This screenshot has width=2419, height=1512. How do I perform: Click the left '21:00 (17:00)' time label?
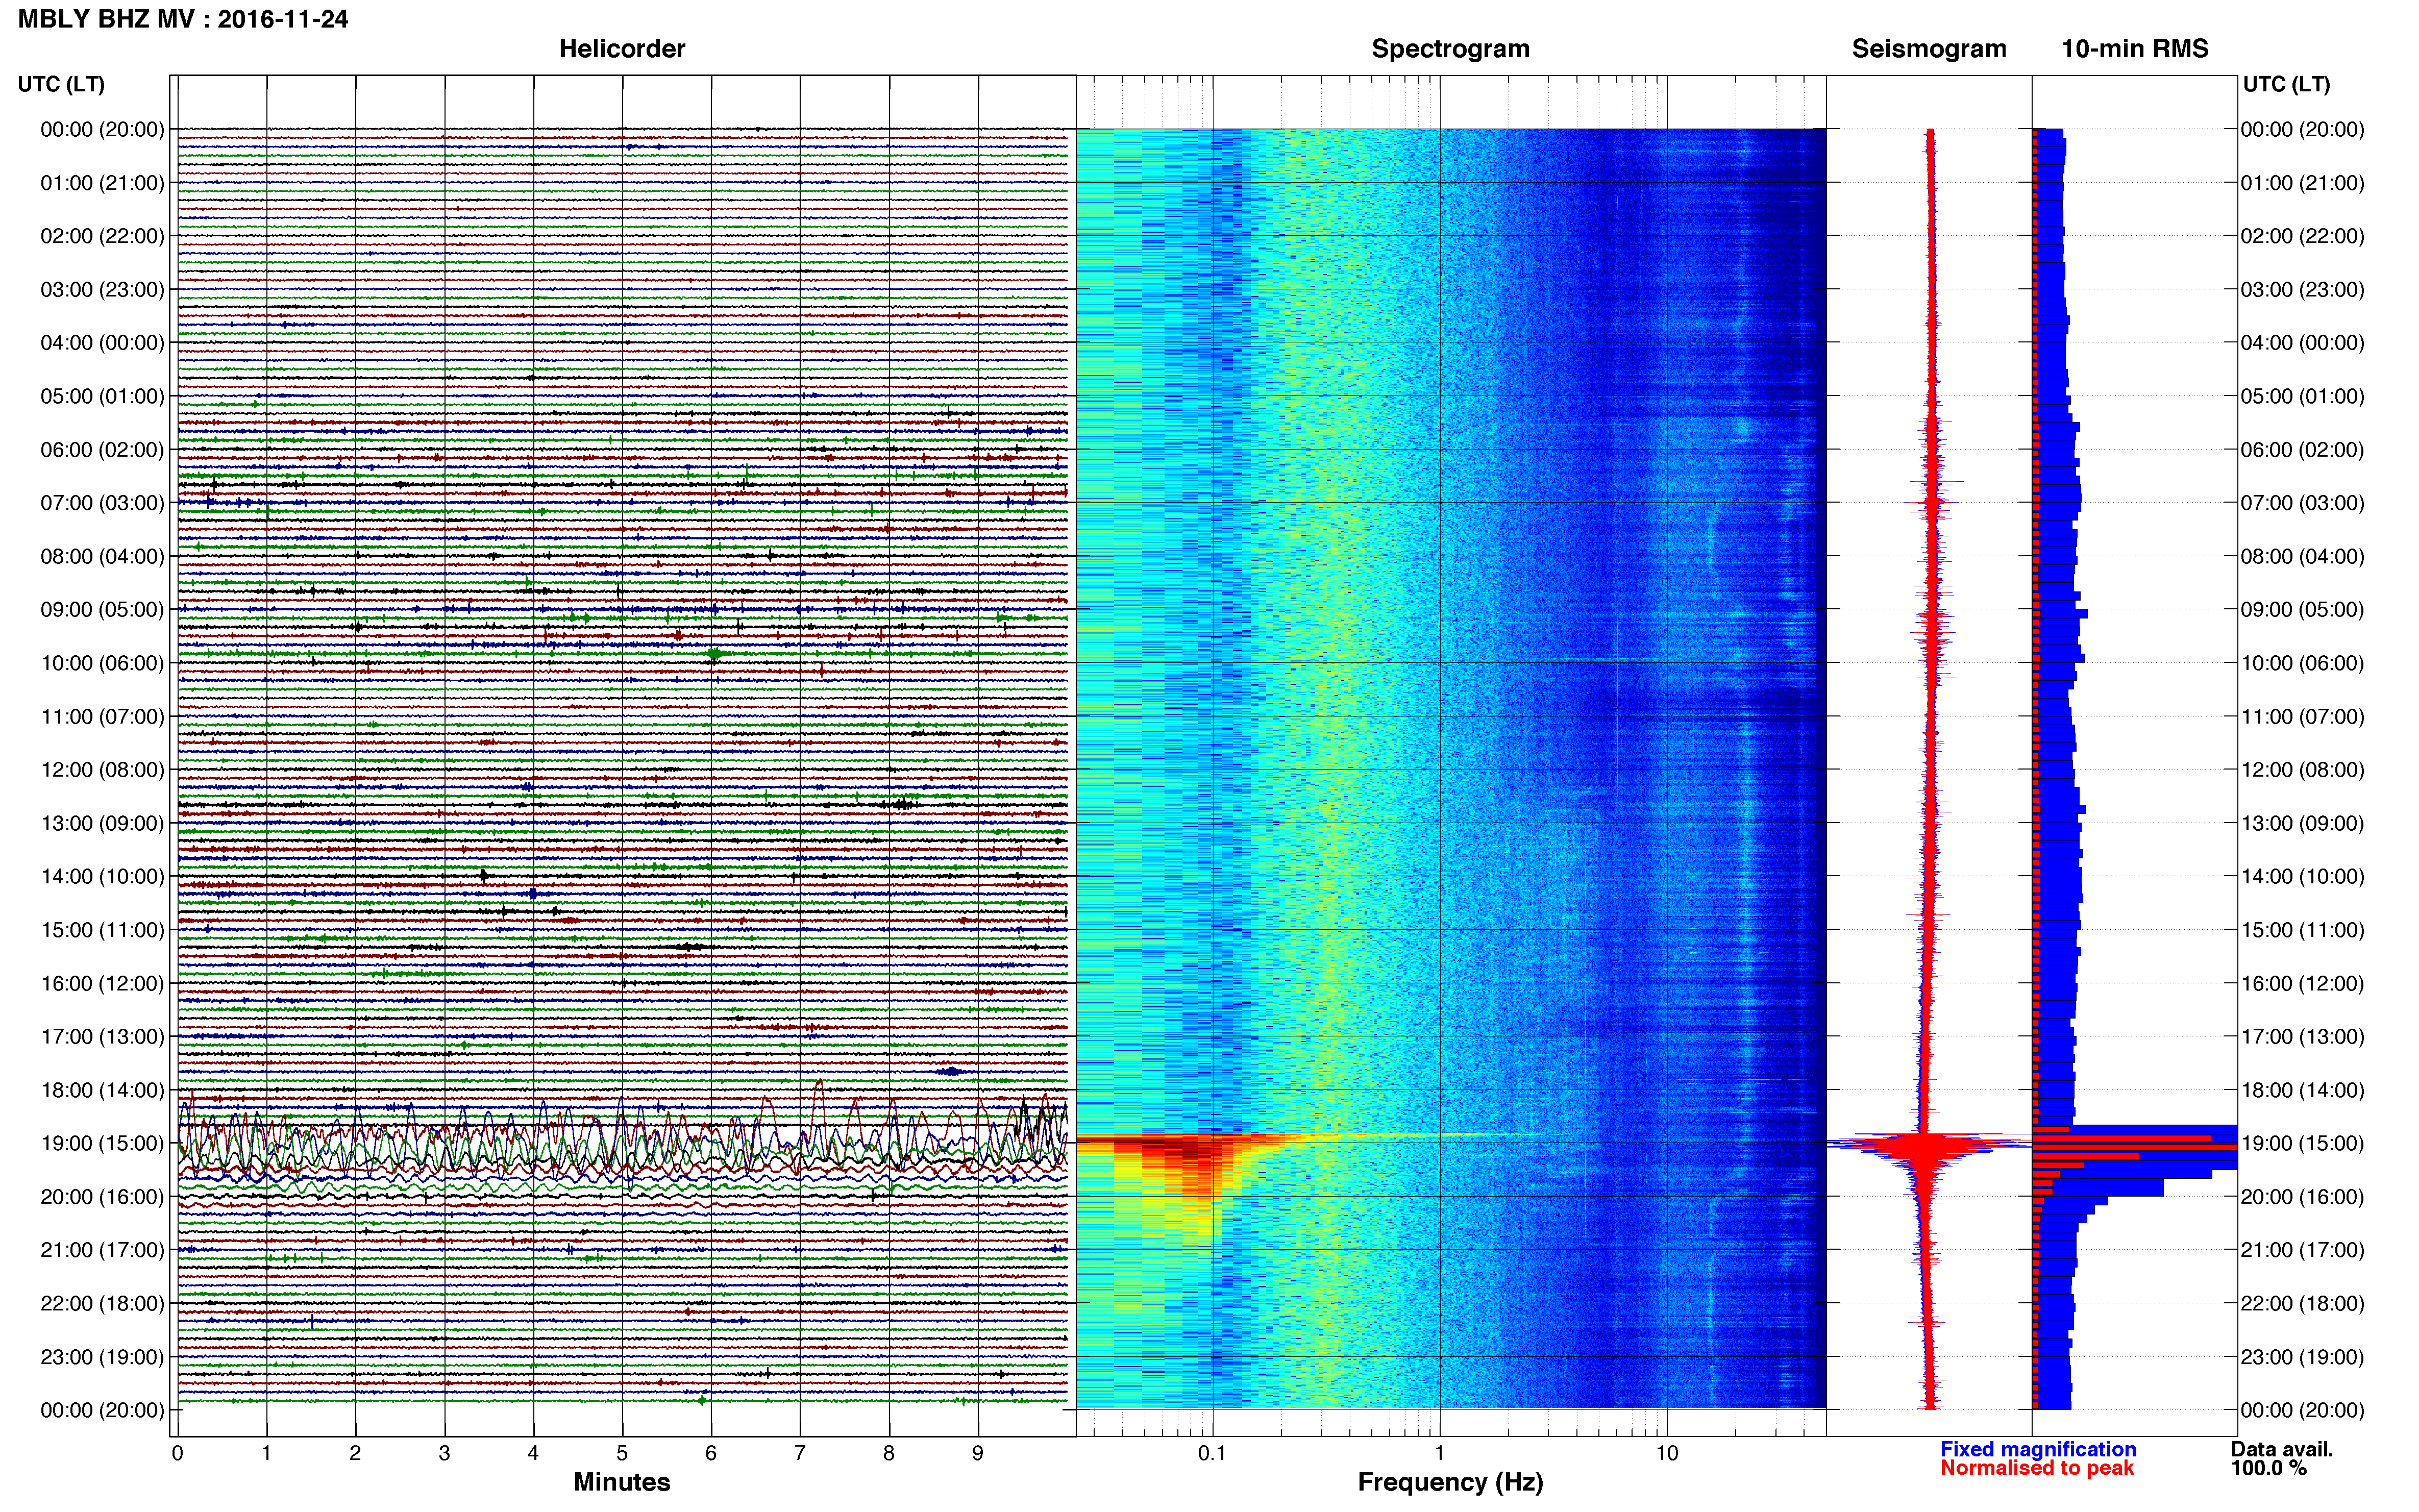102,1250
